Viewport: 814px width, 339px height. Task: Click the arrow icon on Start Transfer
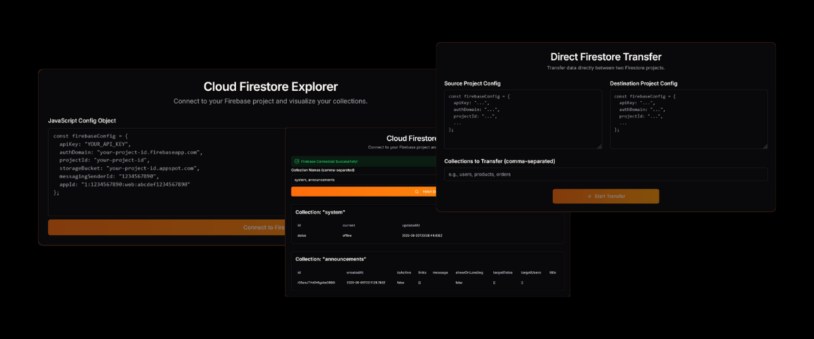pos(589,196)
